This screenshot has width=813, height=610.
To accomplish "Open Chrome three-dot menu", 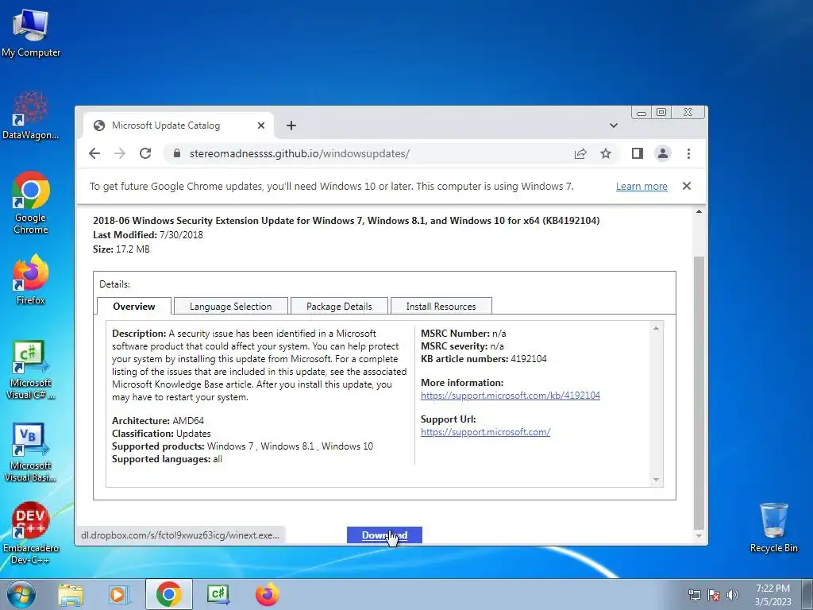I will click(x=688, y=153).
